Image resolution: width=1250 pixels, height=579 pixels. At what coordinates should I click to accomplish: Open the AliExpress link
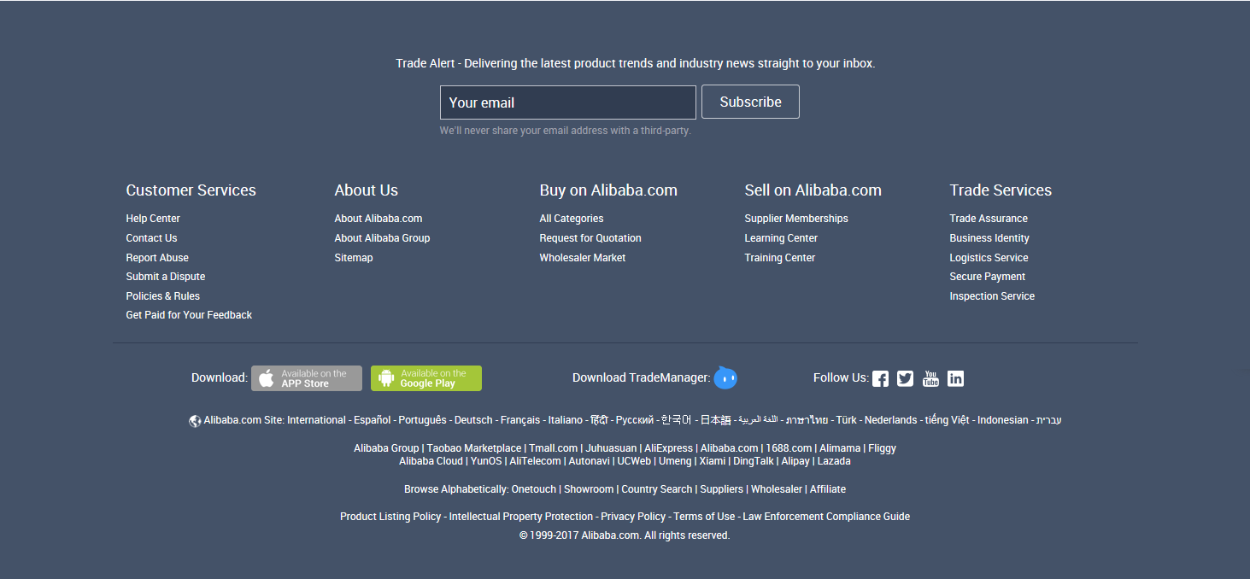(x=668, y=448)
